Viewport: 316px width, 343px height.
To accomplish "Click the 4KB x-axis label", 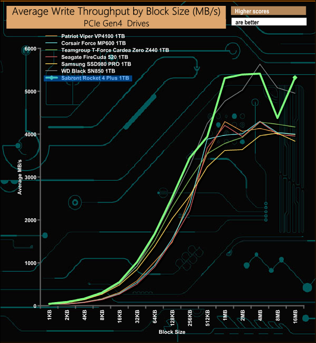I will click(x=85, y=315).
